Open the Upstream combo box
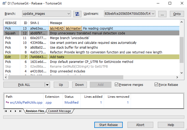Viewport: 187px width, 130px height. pyautogui.click(x=130, y=14)
